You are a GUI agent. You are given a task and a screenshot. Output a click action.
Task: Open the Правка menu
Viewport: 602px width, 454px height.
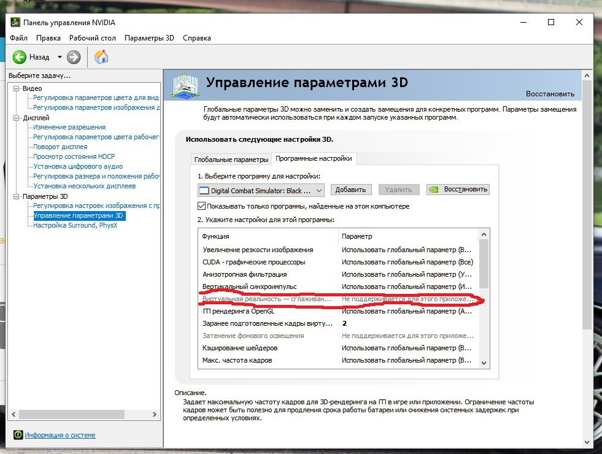point(48,38)
